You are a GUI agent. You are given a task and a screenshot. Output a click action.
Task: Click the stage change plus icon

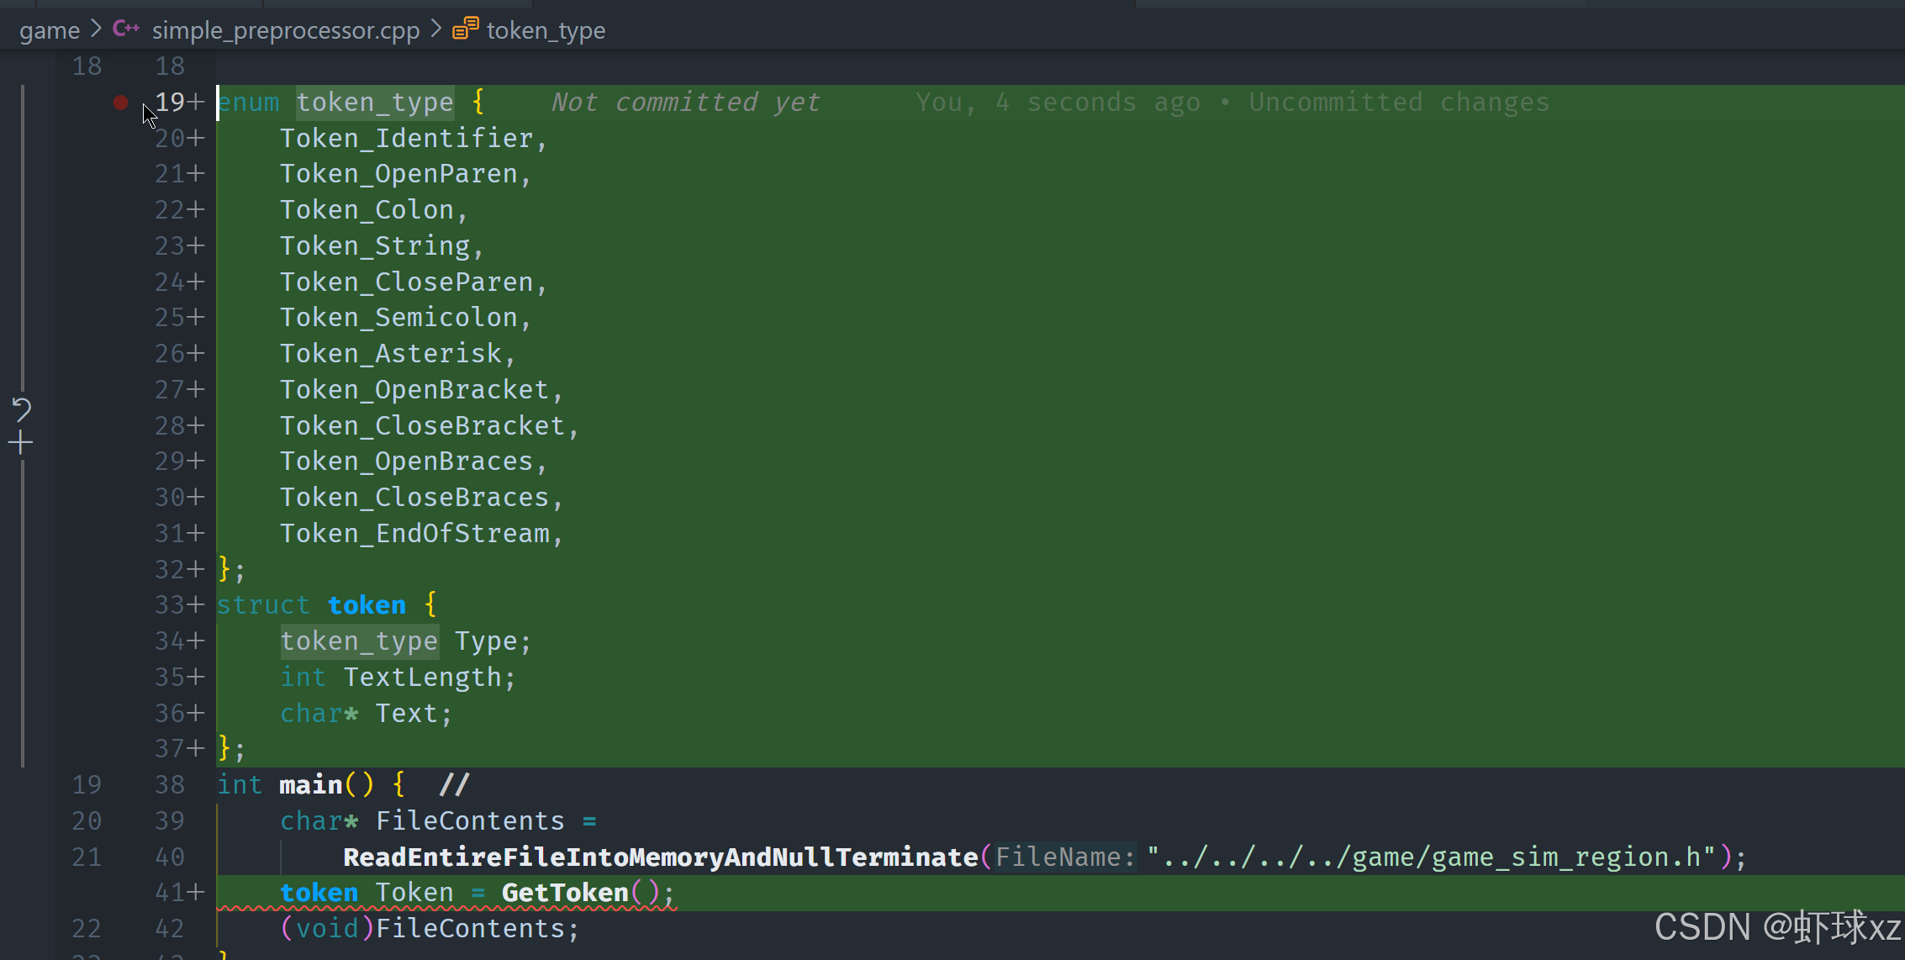pyautogui.click(x=21, y=442)
